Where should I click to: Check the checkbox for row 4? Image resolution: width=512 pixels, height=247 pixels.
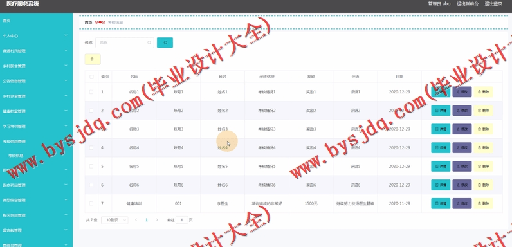pyautogui.click(x=91, y=148)
